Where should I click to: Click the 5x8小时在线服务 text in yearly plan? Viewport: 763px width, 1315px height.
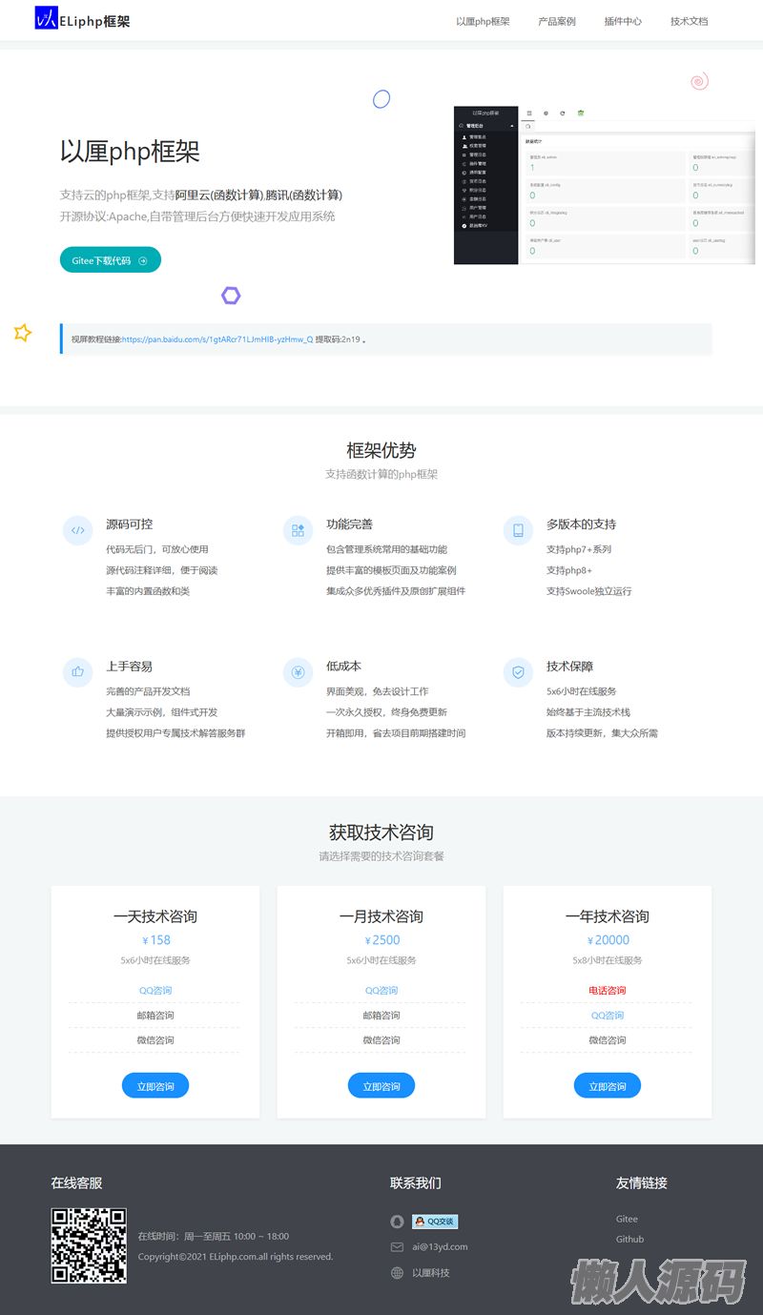[608, 960]
